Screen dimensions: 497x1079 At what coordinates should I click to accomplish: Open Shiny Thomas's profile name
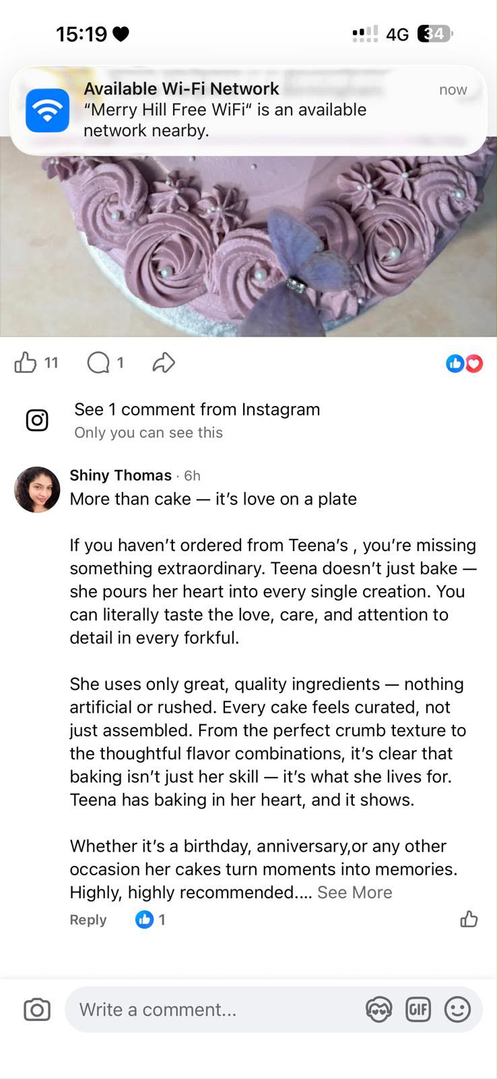[121, 475]
